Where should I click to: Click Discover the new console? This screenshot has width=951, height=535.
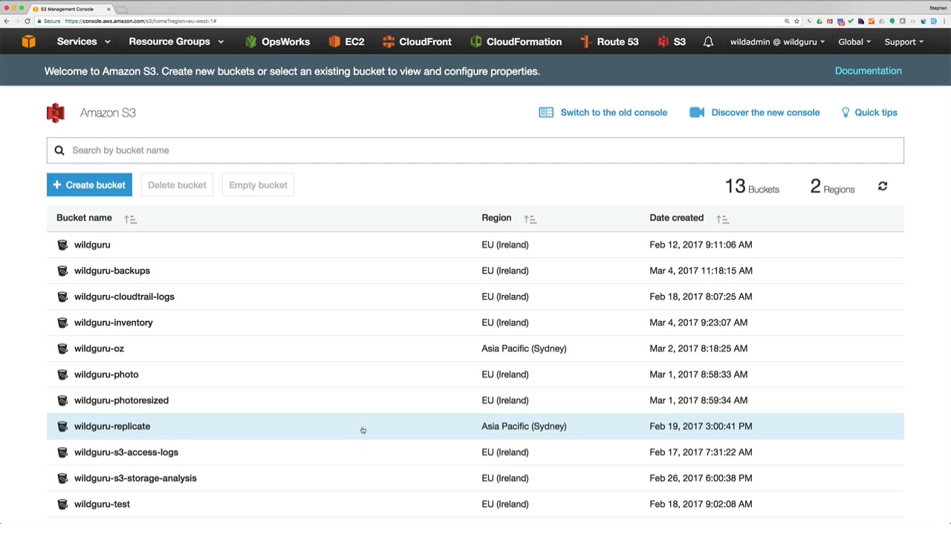click(x=765, y=112)
